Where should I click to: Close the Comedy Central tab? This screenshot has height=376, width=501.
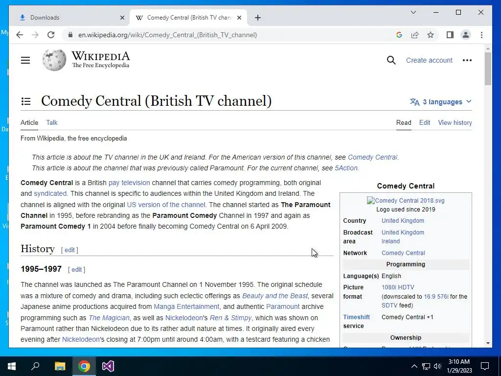239,18
